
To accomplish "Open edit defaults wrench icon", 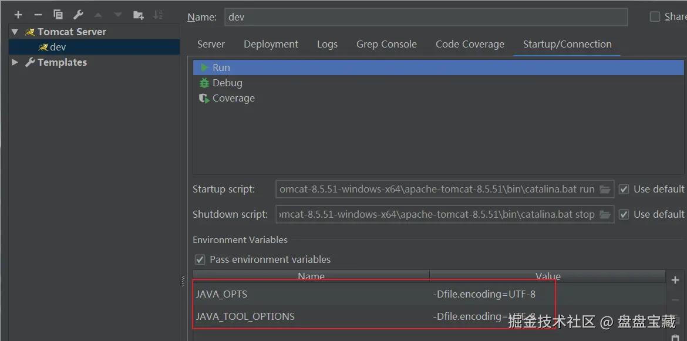I will coord(78,15).
